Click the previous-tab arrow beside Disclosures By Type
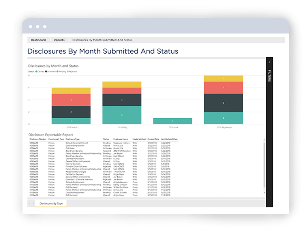308x233 pixels. [29, 203]
